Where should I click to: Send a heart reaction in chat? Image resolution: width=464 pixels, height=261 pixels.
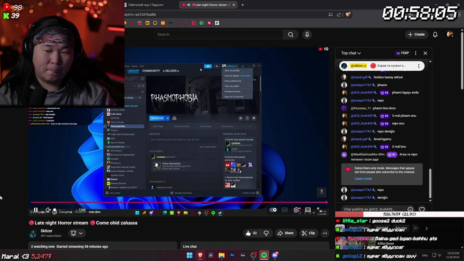(422, 210)
